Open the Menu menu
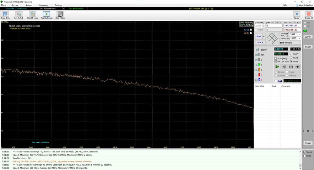Screen dimensions: 314x170 (x=3, y=5)
